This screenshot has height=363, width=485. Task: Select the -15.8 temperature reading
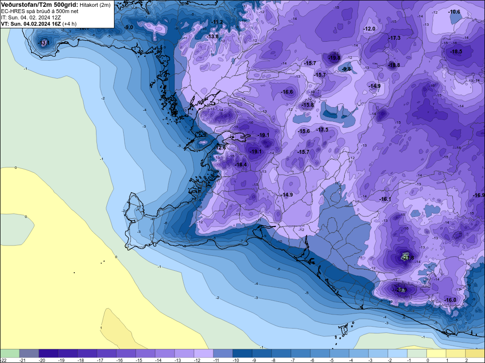[x=308, y=105]
